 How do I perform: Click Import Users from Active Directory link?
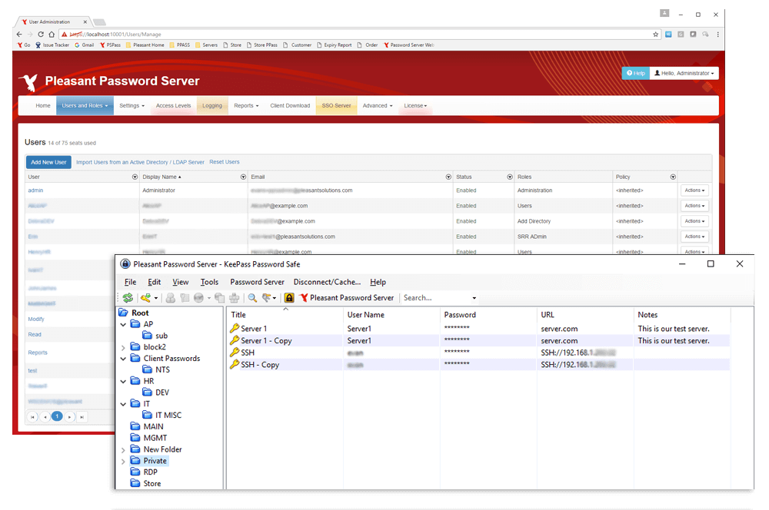140,162
